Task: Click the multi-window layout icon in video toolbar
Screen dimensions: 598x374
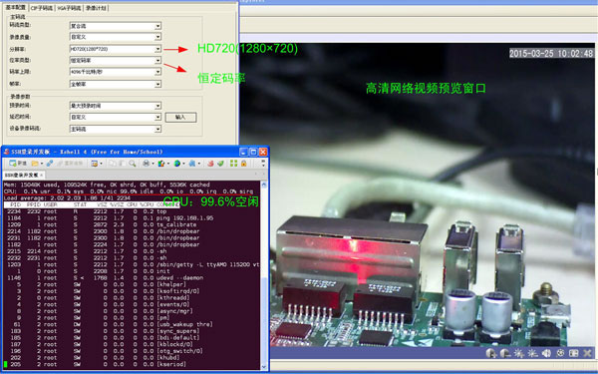Action: point(574,353)
